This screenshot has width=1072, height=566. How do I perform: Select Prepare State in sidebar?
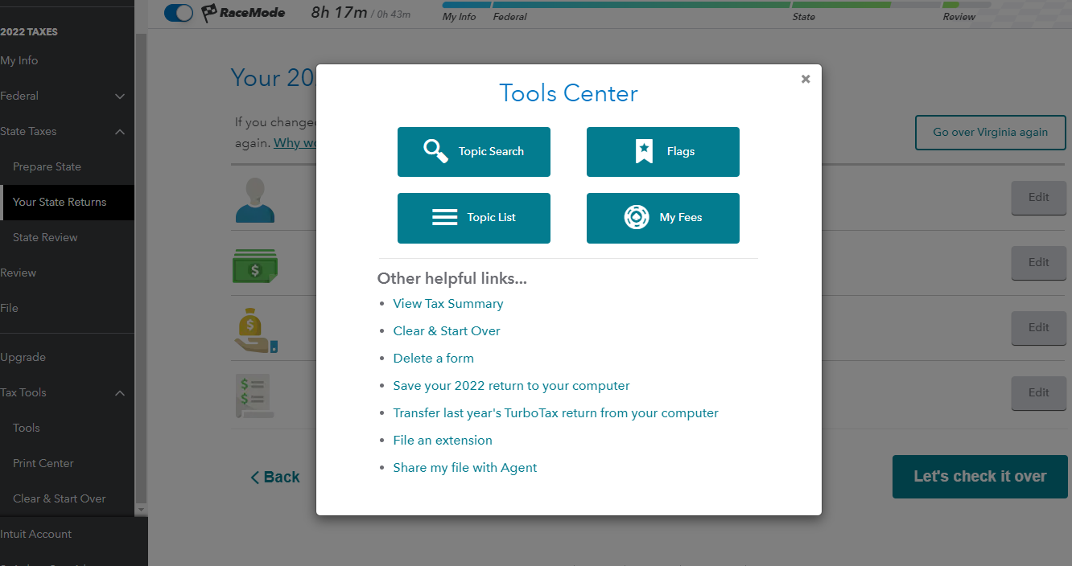pos(47,166)
